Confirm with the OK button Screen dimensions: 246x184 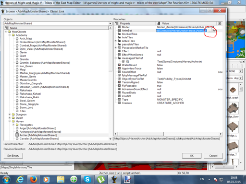click(x=192, y=156)
